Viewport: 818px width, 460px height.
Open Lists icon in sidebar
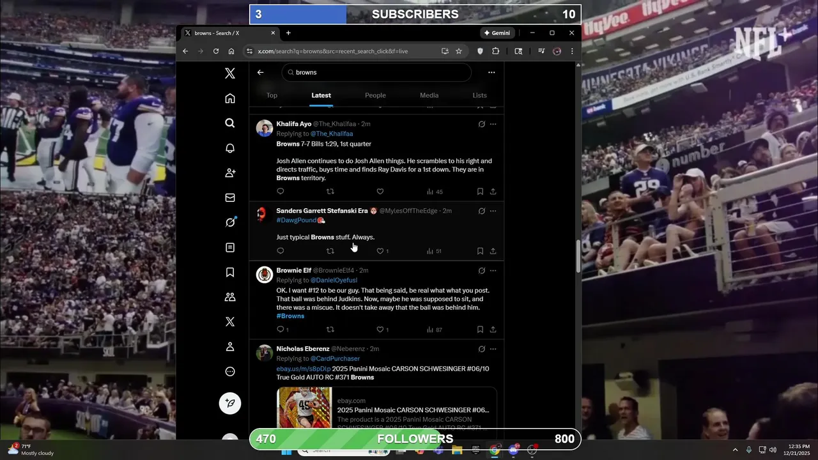pos(230,247)
